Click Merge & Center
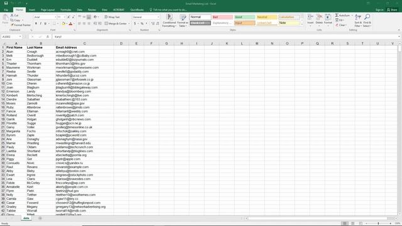402x226 pixels. (x=116, y=24)
